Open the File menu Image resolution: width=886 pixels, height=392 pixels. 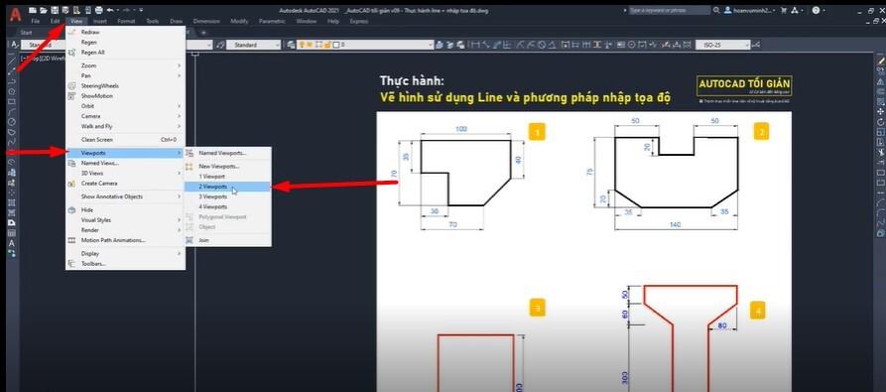pos(36,21)
